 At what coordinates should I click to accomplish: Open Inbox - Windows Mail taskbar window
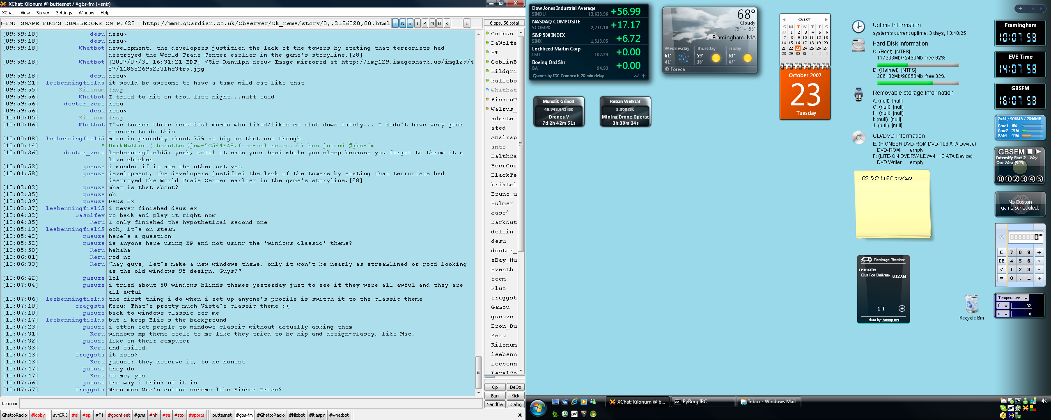pos(769,402)
